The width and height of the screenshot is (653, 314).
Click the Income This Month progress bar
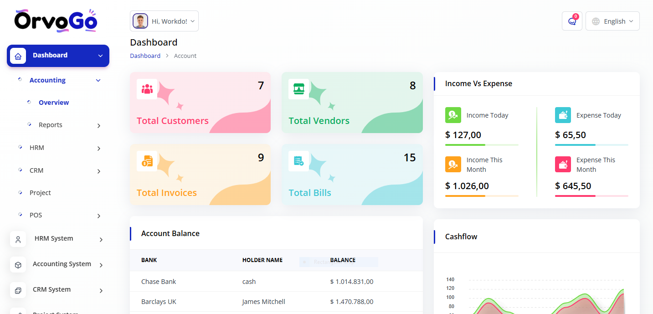(482, 196)
